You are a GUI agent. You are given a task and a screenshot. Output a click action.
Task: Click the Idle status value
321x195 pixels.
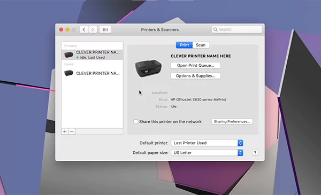click(173, 106)
